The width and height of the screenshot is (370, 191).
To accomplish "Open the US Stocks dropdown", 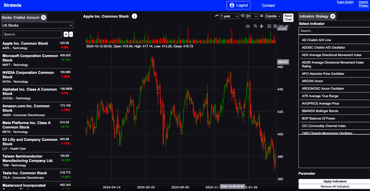I will click(37, 25).
